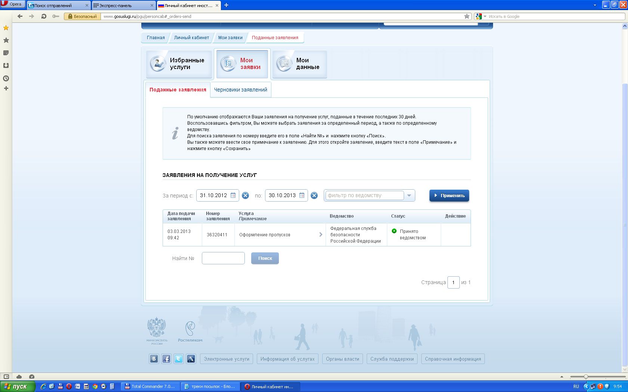This screenshot has width=628, height=392.
Task: Open the Facebook social link icon
Action: tap(166, 359)
